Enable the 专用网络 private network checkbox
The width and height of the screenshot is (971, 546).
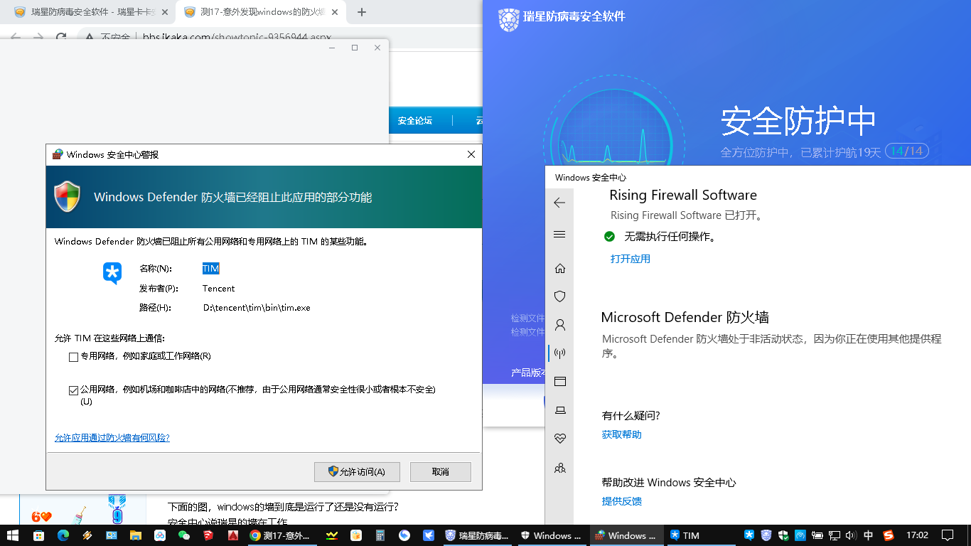pyautogui.click(x=73, y=357)
